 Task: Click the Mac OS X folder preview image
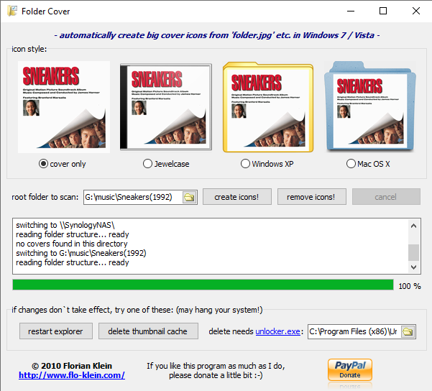tap(370, 106)
